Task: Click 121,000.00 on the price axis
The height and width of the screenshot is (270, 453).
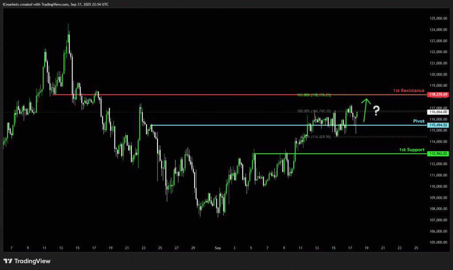Action: point(438,63)
